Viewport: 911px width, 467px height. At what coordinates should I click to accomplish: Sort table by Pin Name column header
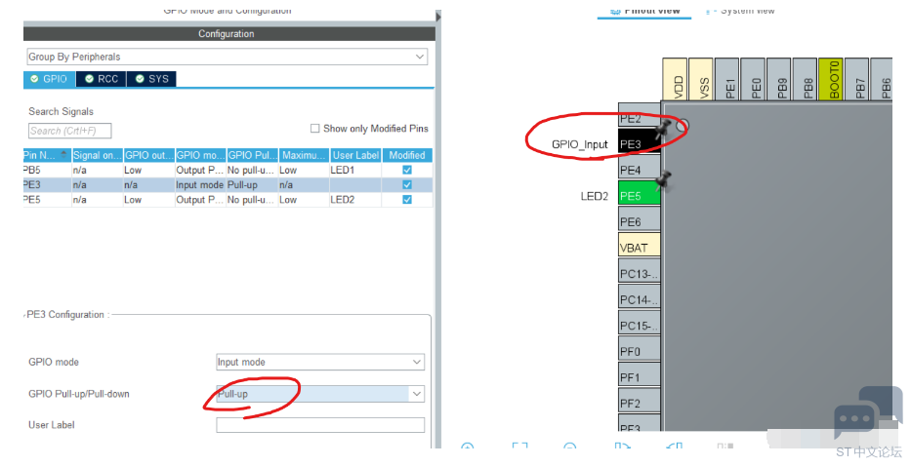pyautogui.click(x=46, y=155)
